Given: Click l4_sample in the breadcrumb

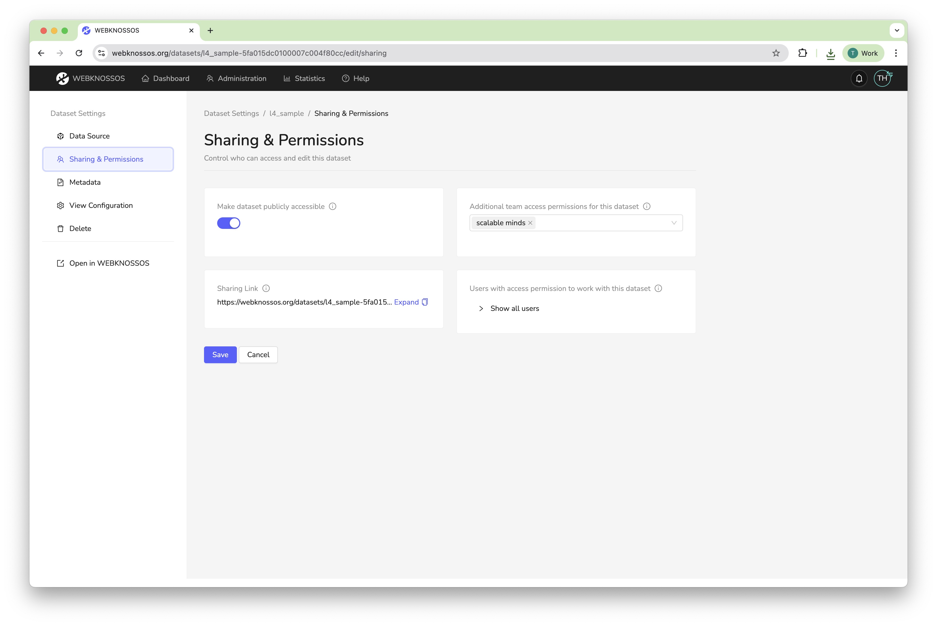Looking at the screenshot, I should 286,113.
